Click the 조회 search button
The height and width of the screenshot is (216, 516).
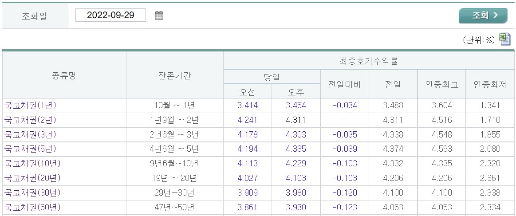click(483, 16)
